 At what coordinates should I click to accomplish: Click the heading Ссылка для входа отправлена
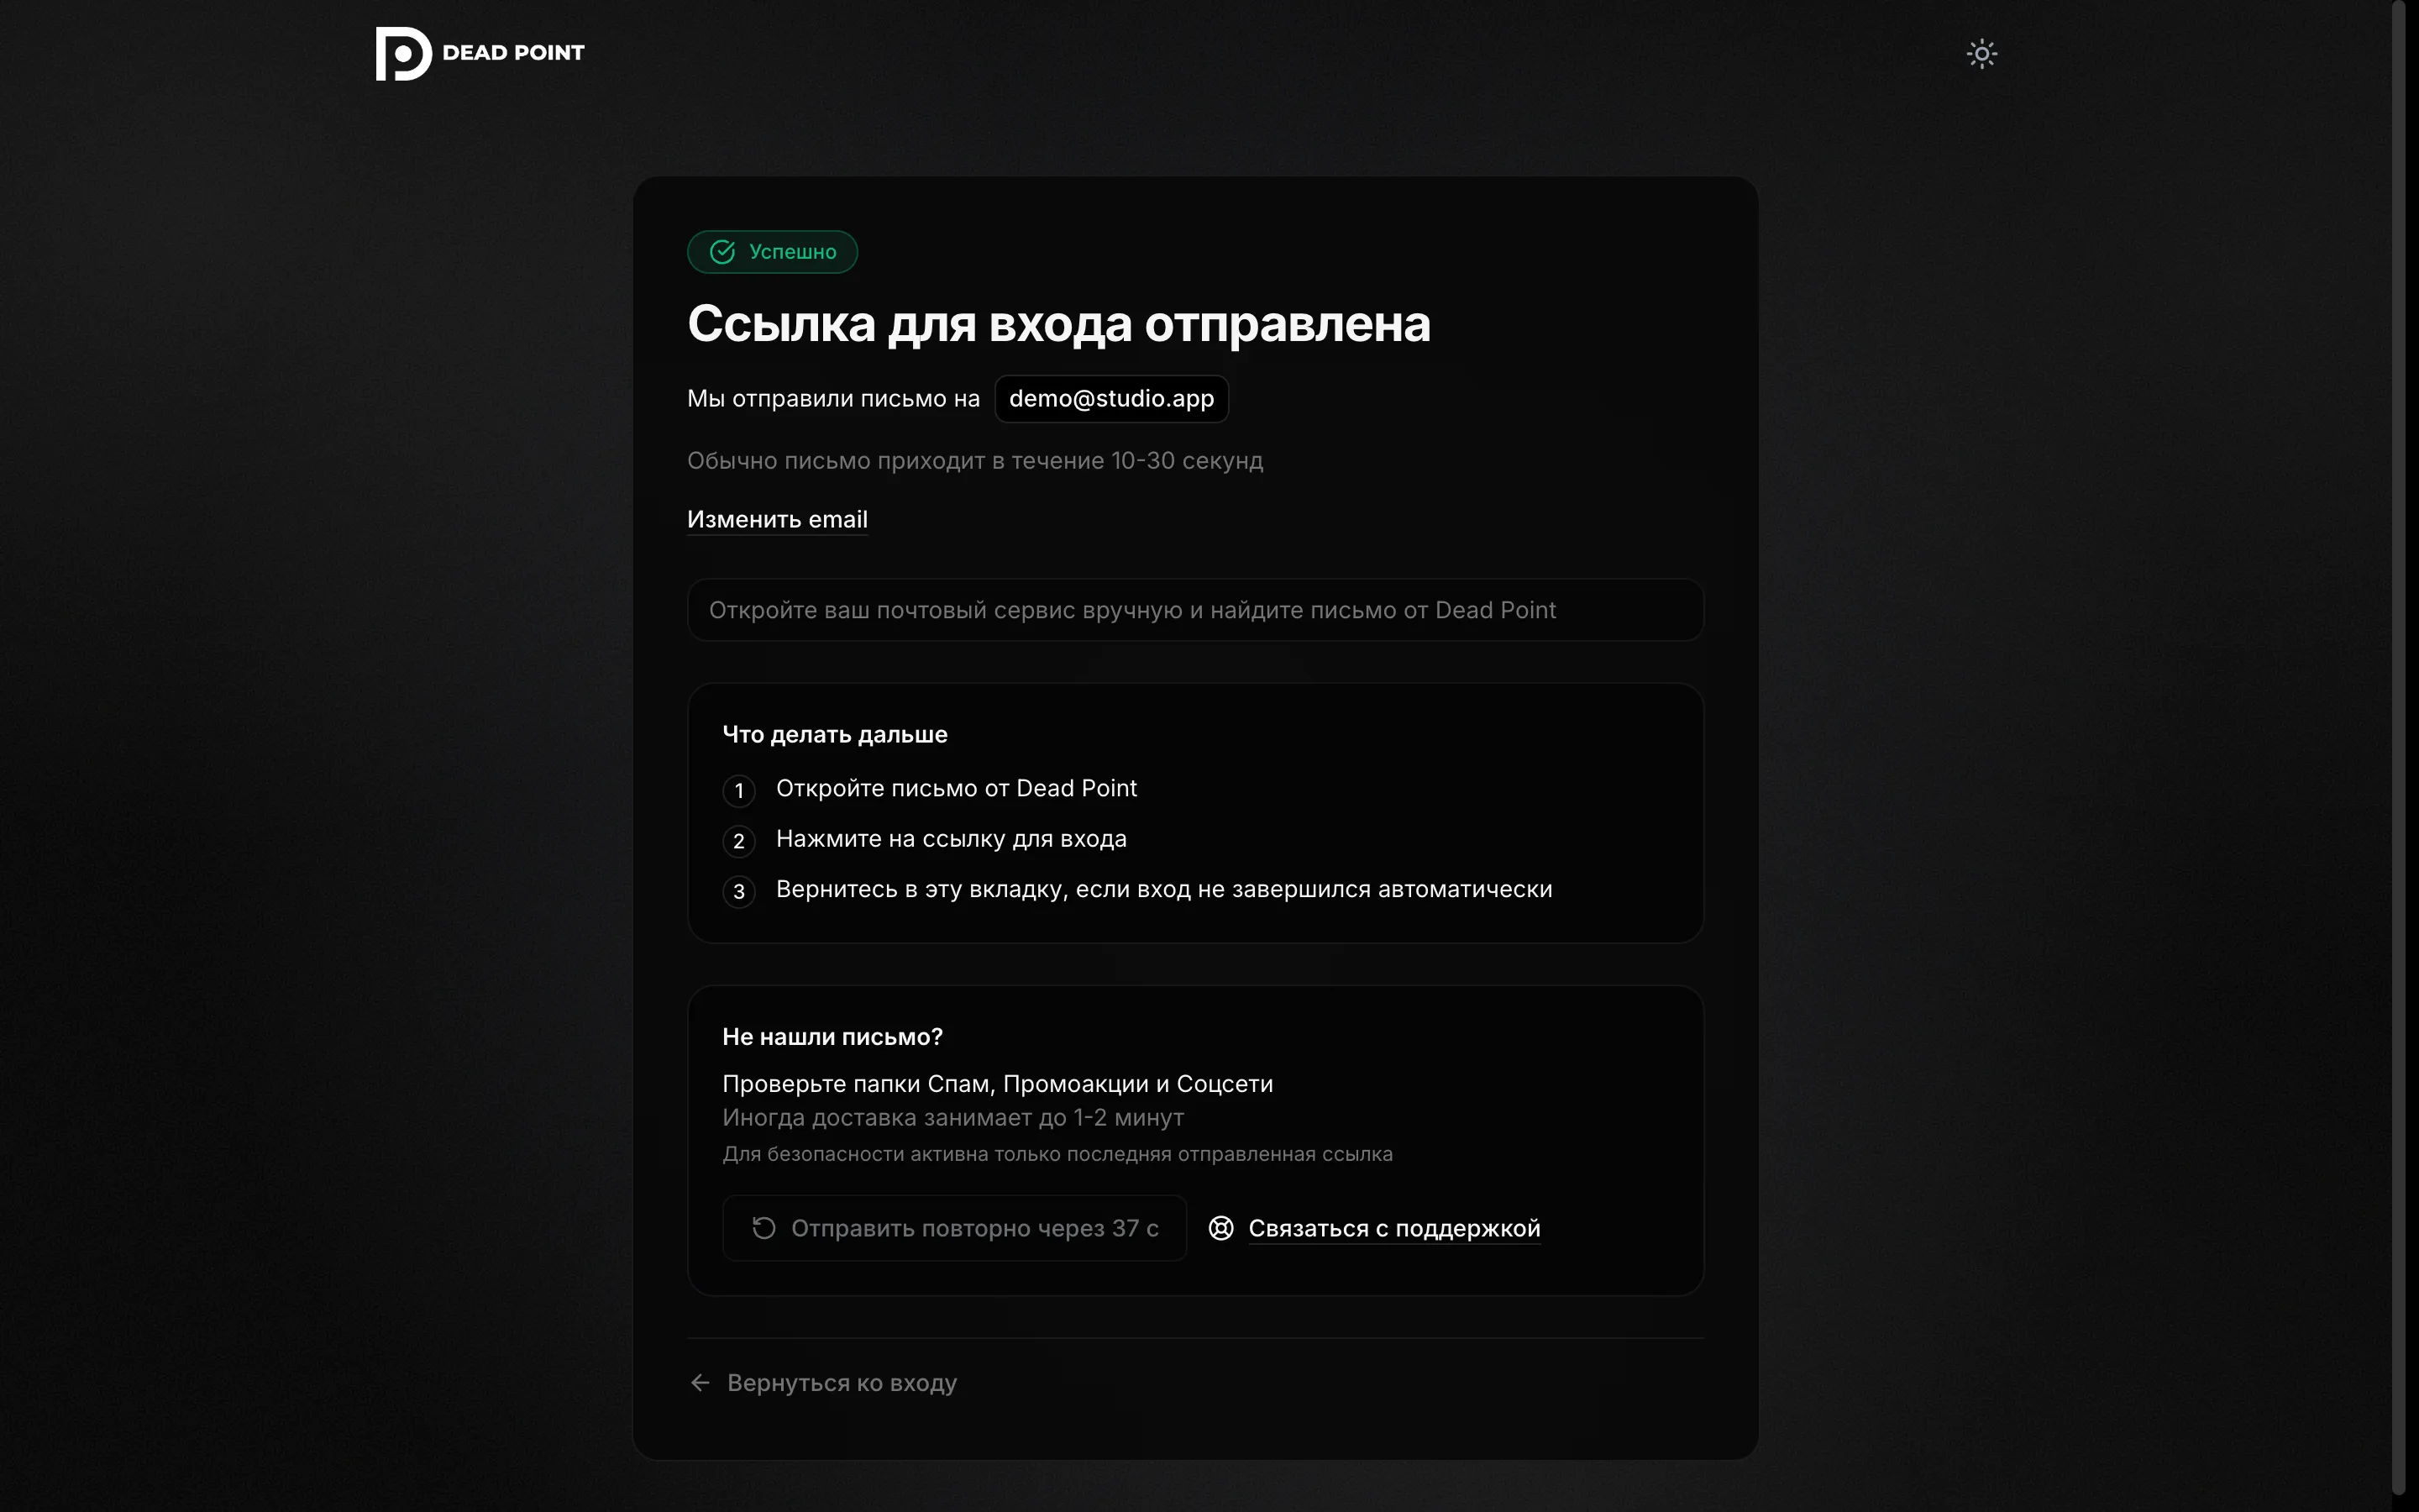click(x=1058, y=325)
